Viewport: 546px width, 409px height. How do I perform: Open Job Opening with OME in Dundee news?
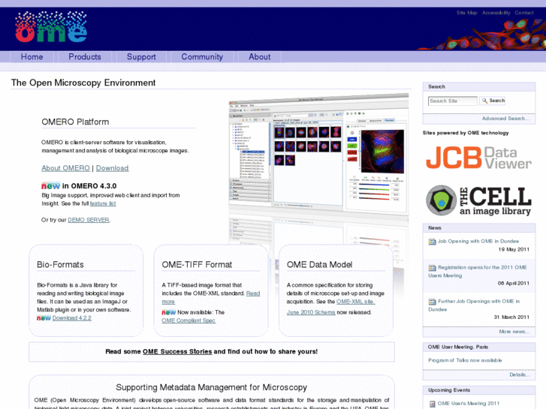click(478, 241)
